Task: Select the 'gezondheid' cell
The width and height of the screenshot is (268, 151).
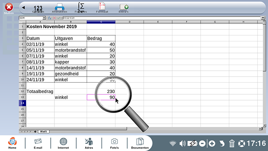Action: [71, 74]
